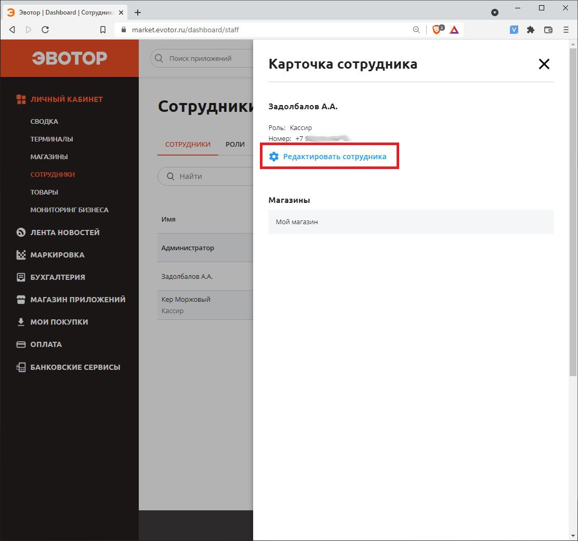Select Задолбалов А.А. in the employee list
This screenshot has height=541, width=578.
[x=187, y=276]
